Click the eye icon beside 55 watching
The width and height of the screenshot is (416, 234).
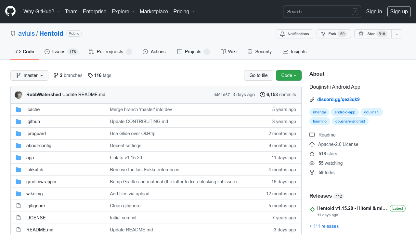[312, 163]
